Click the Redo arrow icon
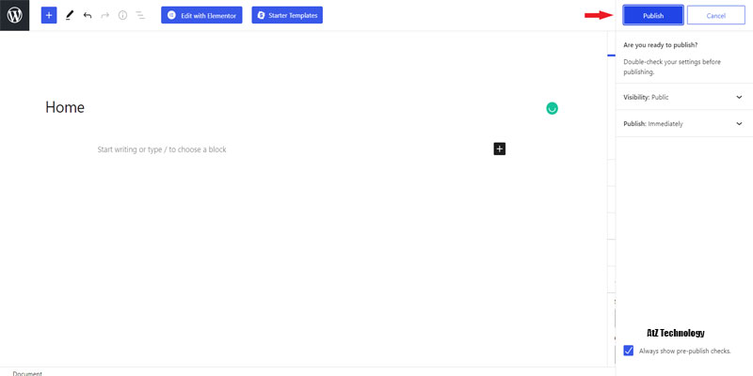This screenshot has width=753, height=376. [x=105, y=15]
